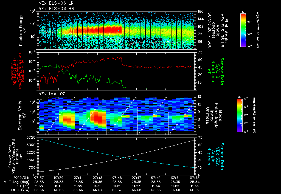The image size is (281, 194).
Task: Click the "DEF" label above the color bar
Action: (240, 97)
